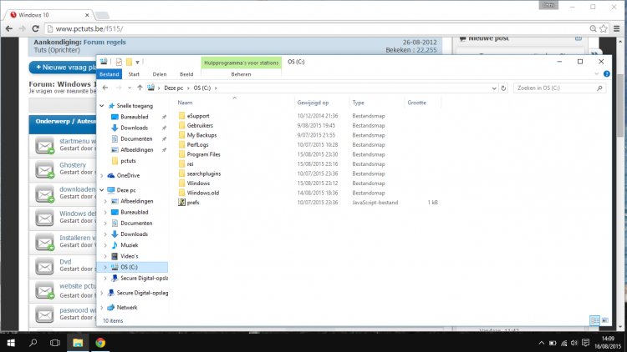Expand the Snelle toegang tree node
Viewport: 627px width, 352px height.
[104, 106]
